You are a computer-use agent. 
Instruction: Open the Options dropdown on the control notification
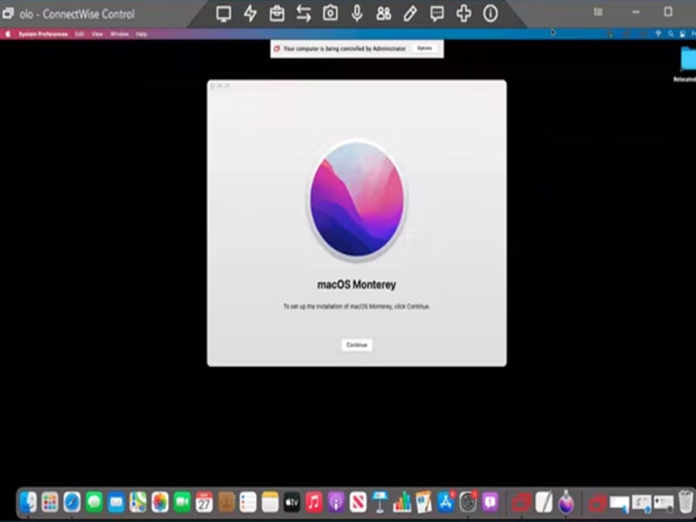pos(424,49)
